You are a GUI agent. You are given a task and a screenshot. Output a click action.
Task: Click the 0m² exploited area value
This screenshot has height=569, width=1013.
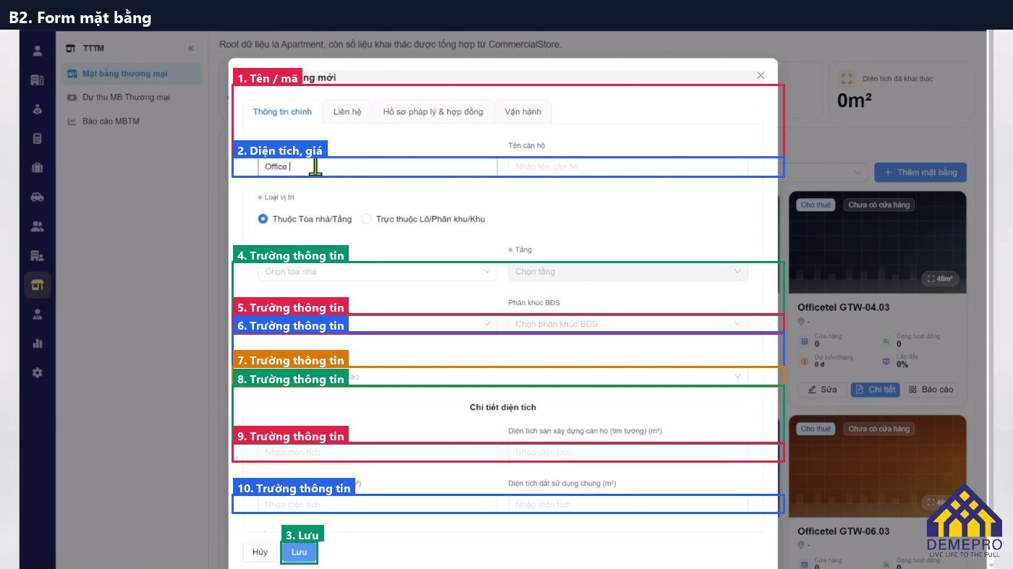(855, 100)
